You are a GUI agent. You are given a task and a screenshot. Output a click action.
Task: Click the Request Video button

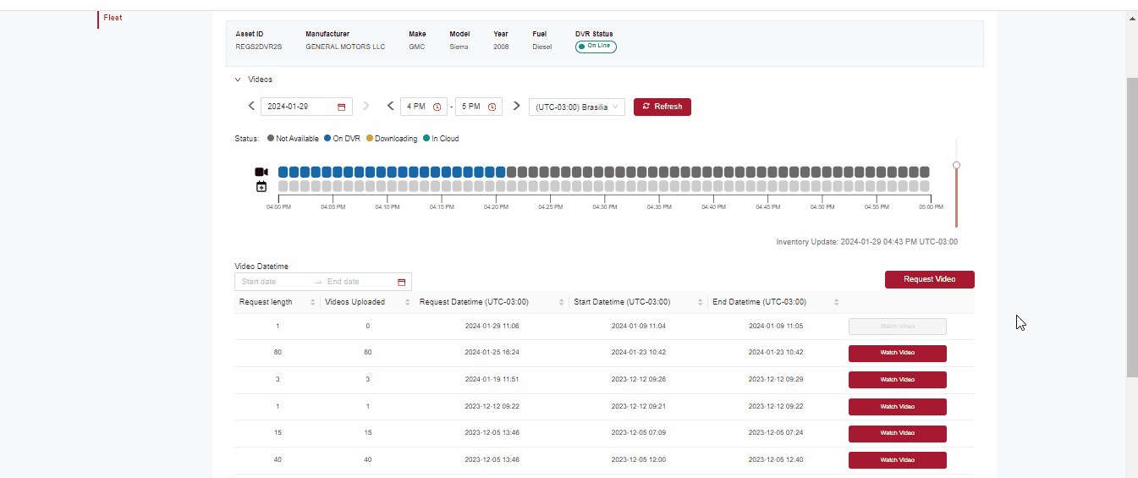tap(930, 279)
